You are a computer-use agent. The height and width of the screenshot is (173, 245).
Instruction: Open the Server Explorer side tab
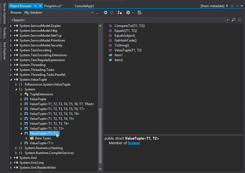click(x=5, y=13)
